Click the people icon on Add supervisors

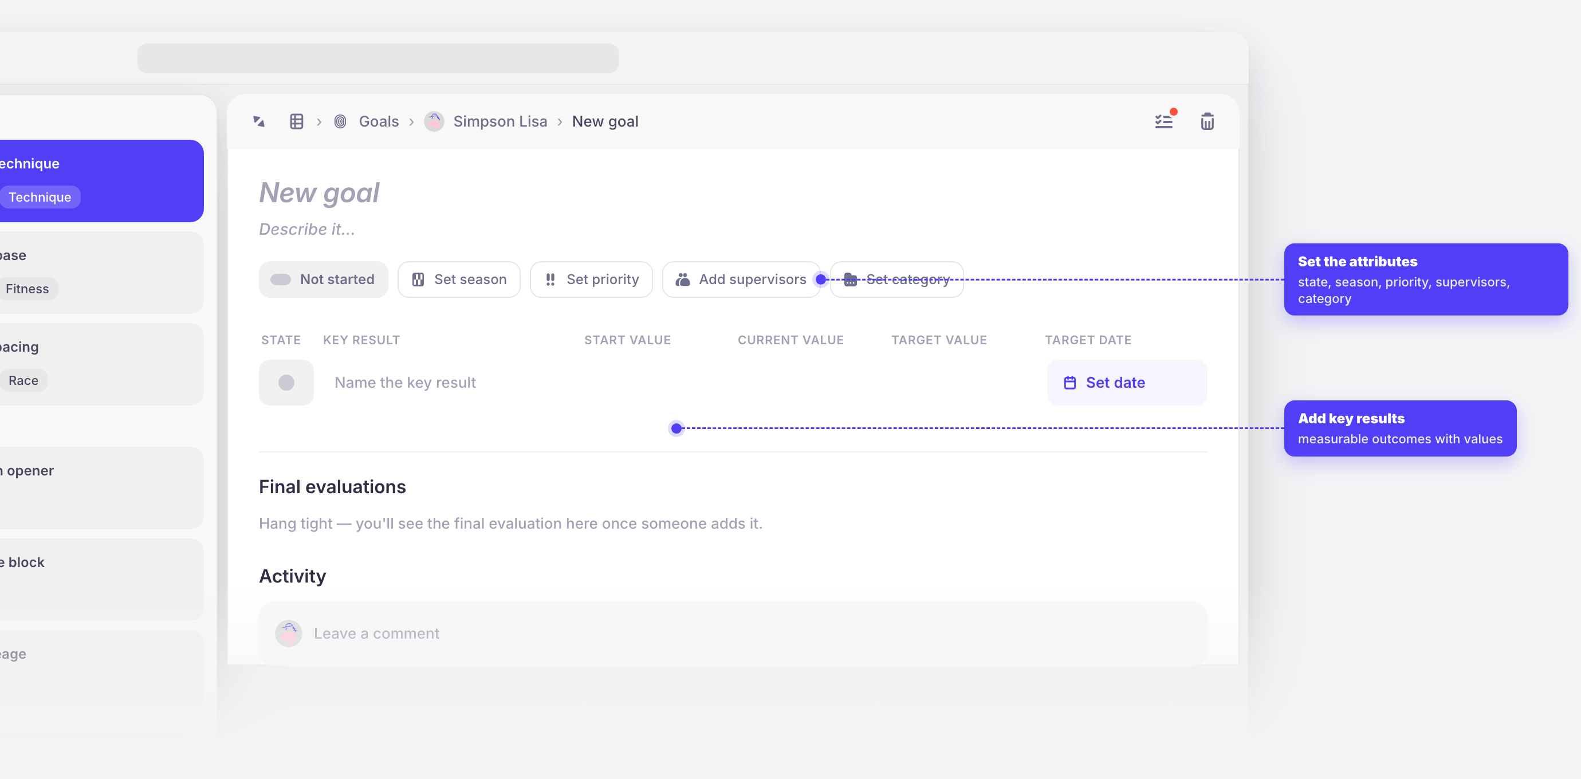coord(682,280)
